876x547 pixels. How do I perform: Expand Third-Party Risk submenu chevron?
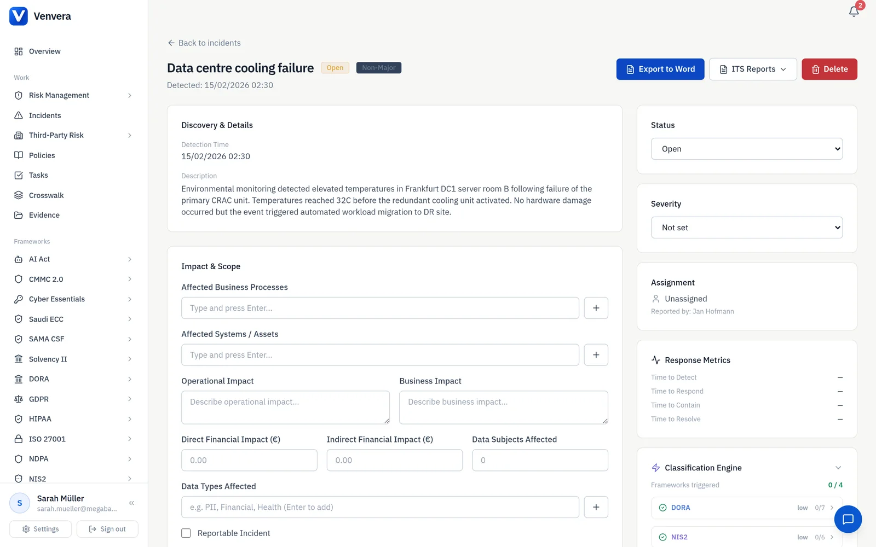point(130,135)
